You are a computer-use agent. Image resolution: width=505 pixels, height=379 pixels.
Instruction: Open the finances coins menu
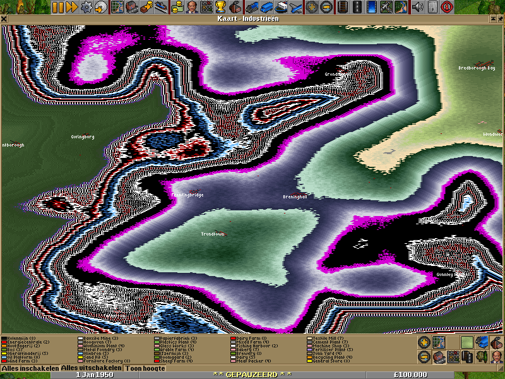pyautogui.click(x=177, y=7)
